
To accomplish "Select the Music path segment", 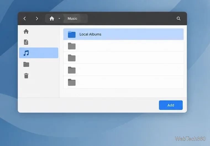I will 72,18.
